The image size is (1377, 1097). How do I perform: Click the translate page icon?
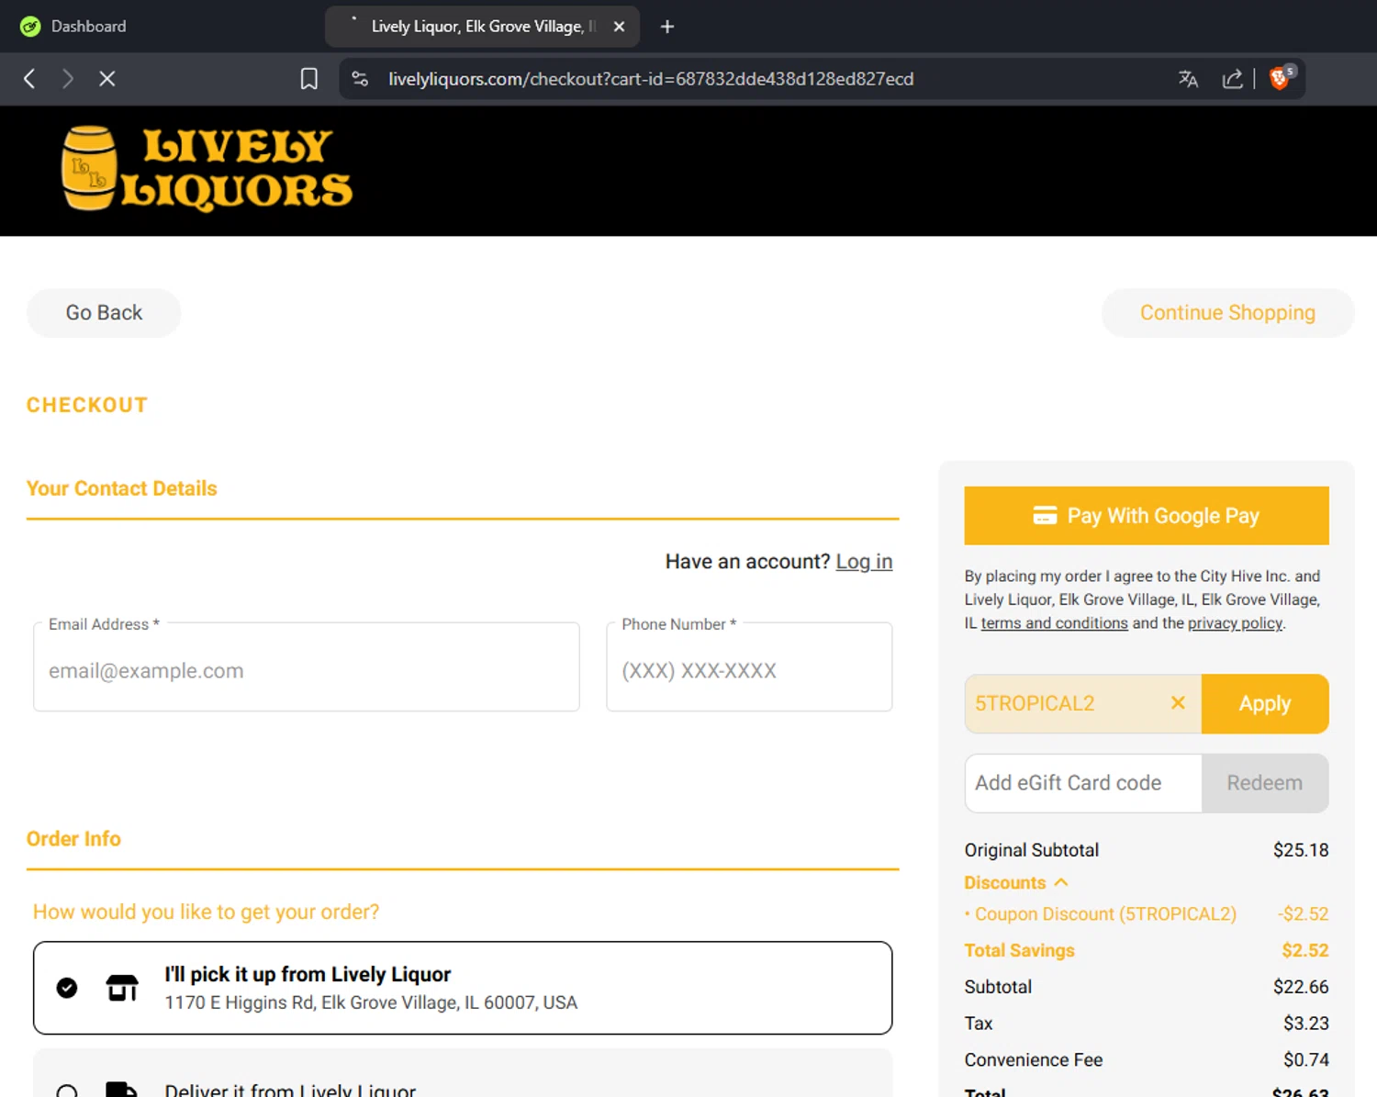pyautogui.click(x=1188, y=79)
